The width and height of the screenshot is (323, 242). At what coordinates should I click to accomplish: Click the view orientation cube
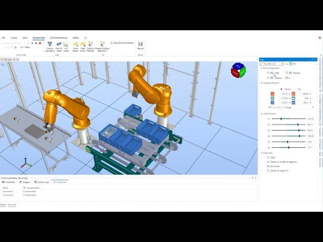(238, 70)
